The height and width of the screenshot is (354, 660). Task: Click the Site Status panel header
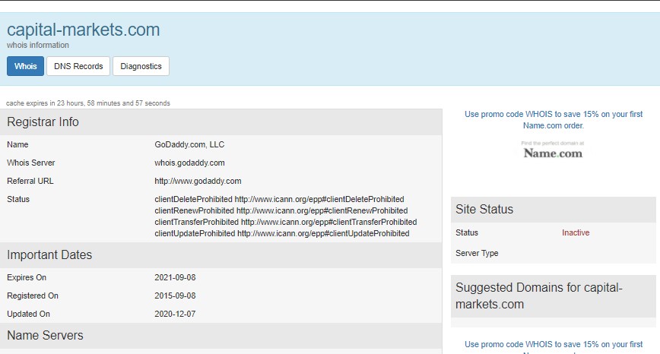[553, 210]
